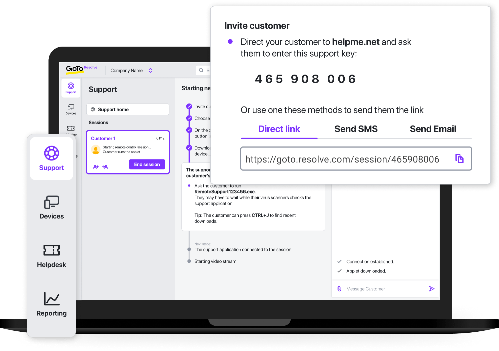Select the Customer 1 session card
The width and height of the screenshot is (499, 351).
pyautogui.click(x=128, y=152)
